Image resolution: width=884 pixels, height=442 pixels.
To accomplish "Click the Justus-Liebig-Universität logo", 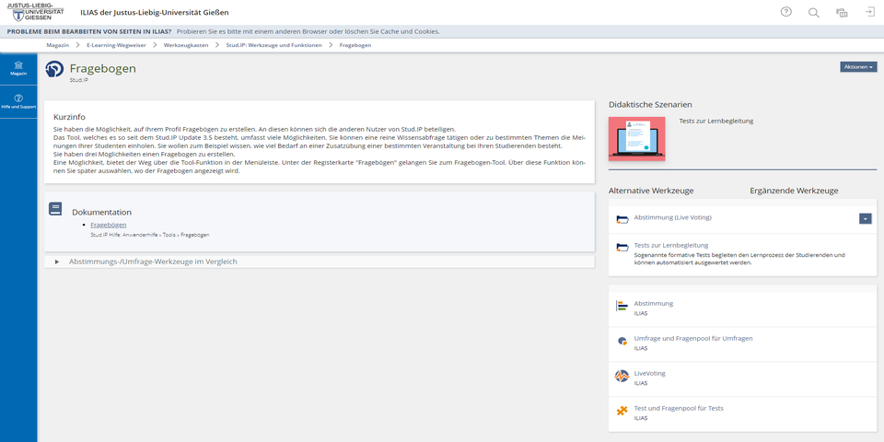I will point(36,11).
